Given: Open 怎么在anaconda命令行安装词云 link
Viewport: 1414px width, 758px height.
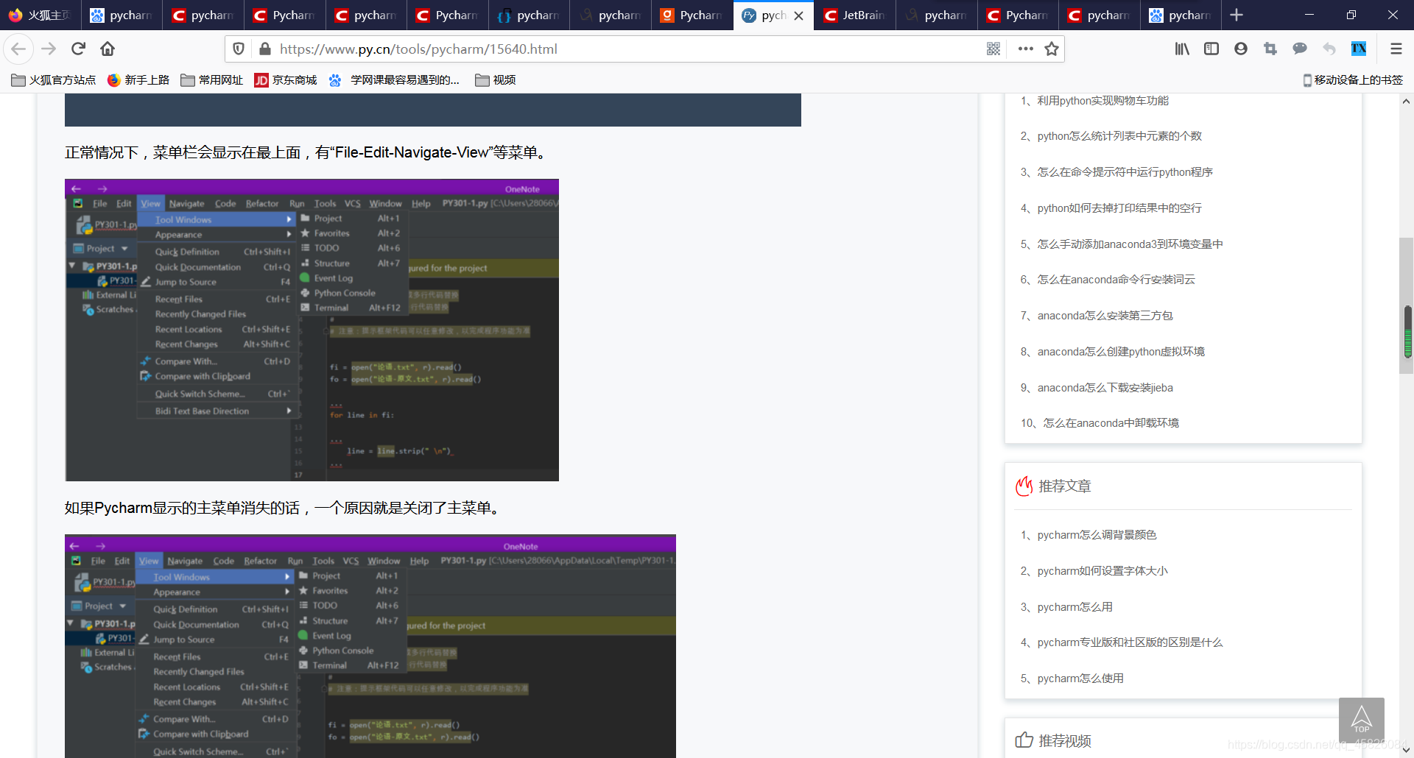Looking at the screenshot, I should pyautogui.click(x=1116, y=280).
